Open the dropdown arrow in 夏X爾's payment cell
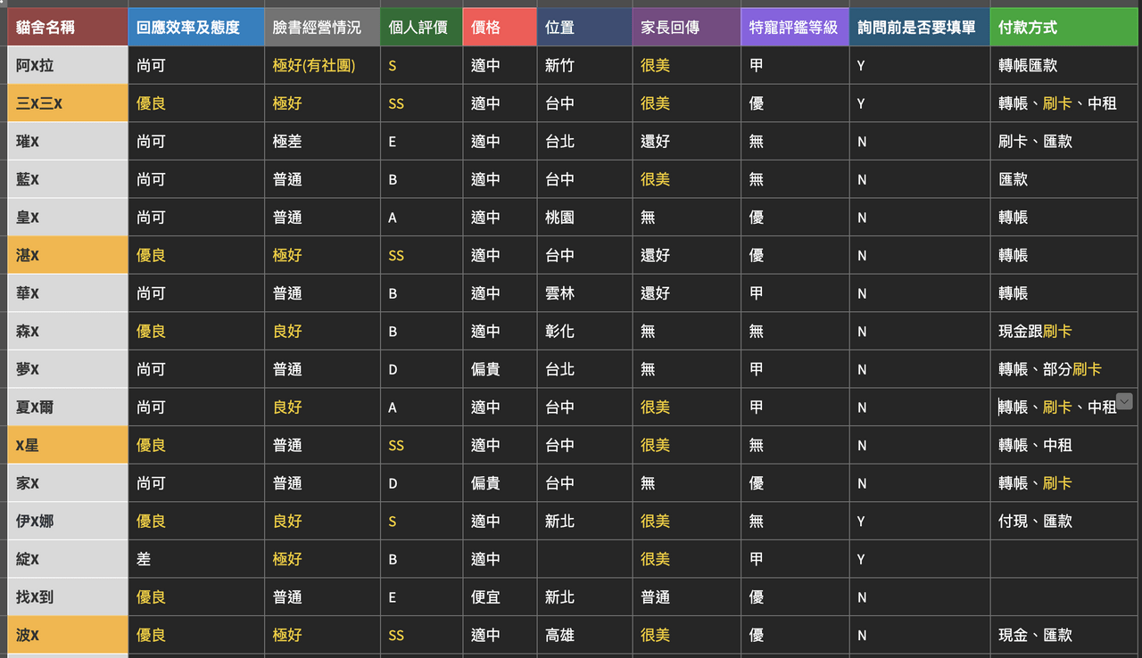The height and width of the screenshot is (658, 1142). tap(1124, 401)
